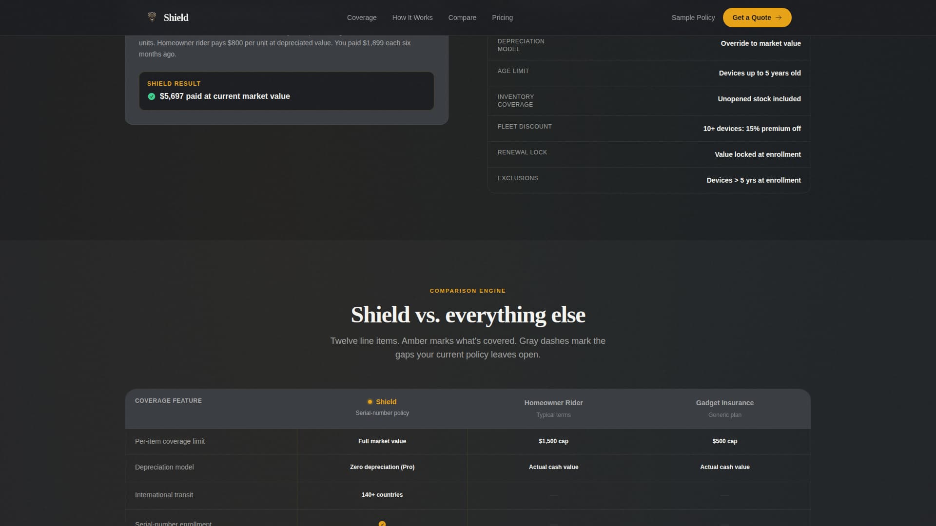Click the Shield logo icon
Image resolution: width=936 pixels, height=526 pixels.
coord(152,17)
